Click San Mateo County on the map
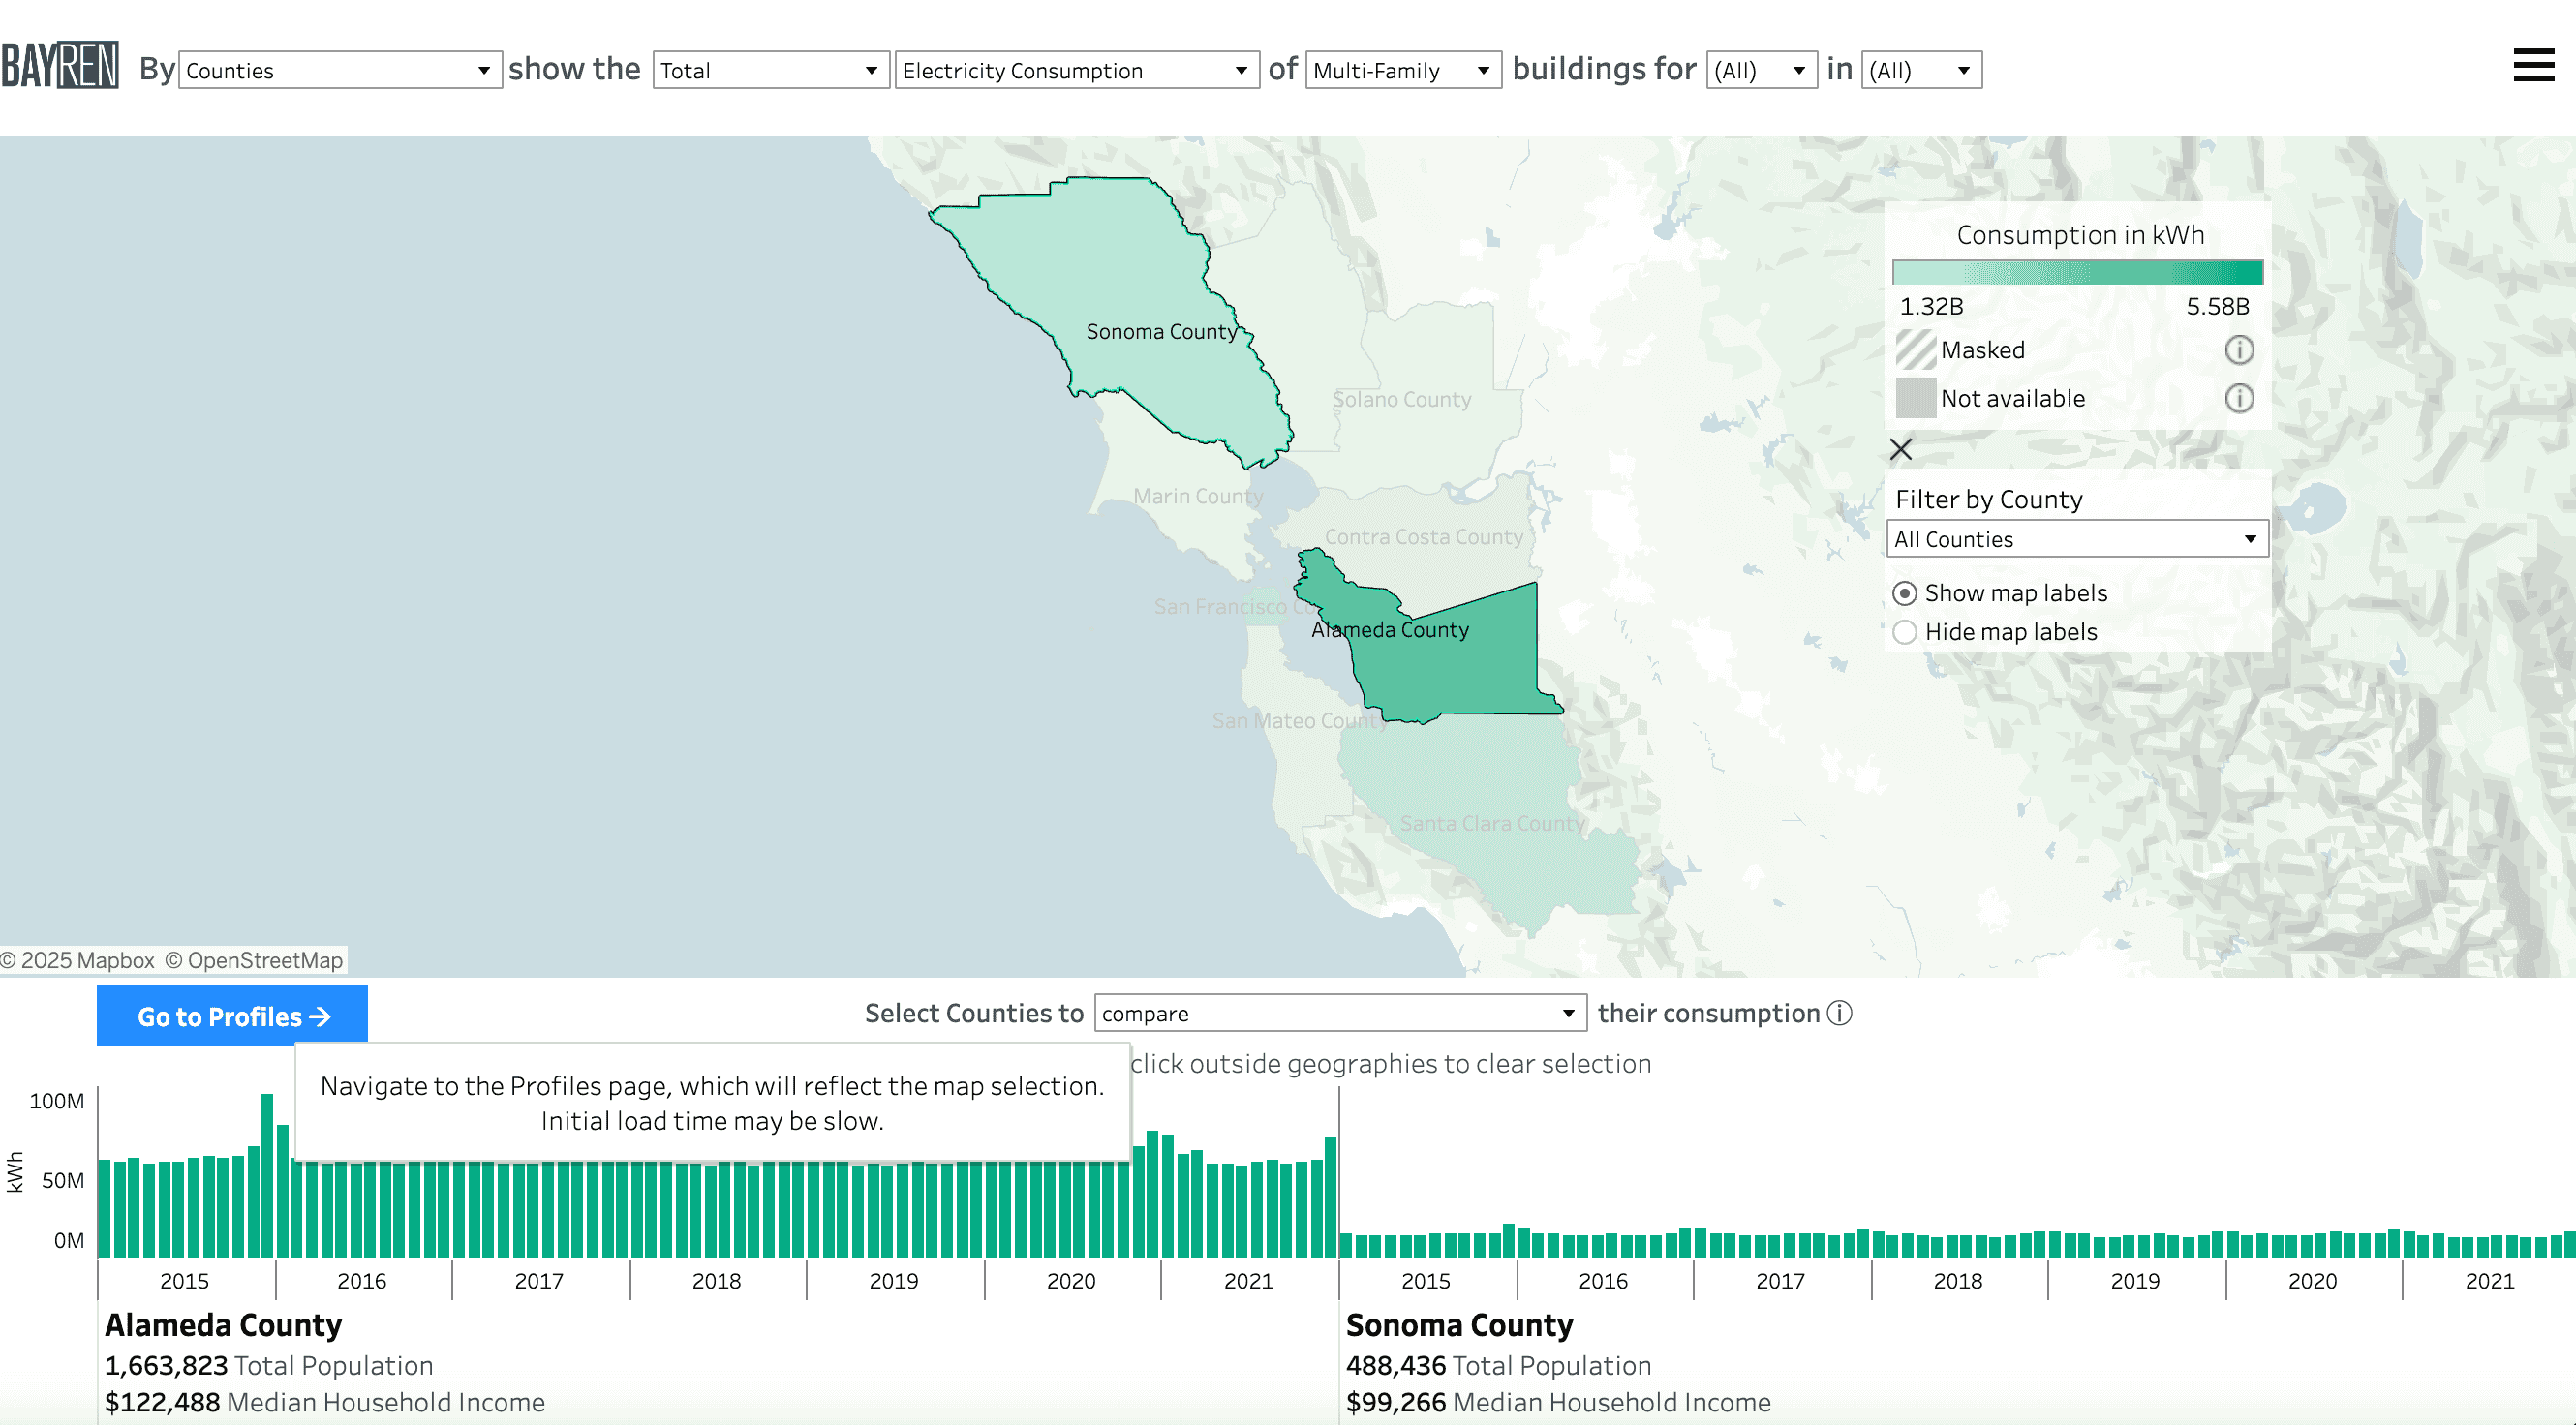 click(x=1298, y=721)
